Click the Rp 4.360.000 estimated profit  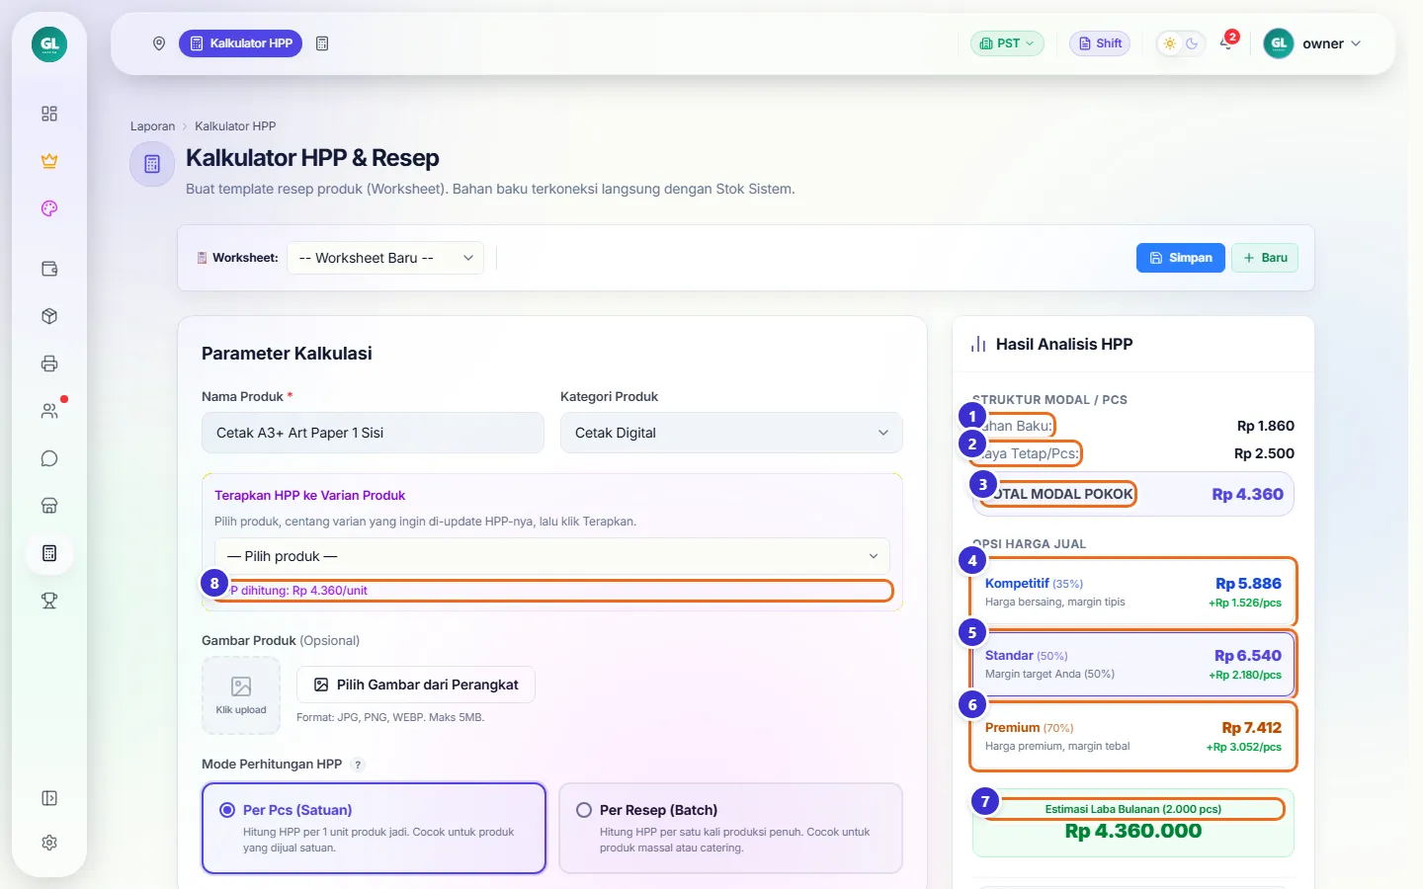click(x=1133, y=831)
